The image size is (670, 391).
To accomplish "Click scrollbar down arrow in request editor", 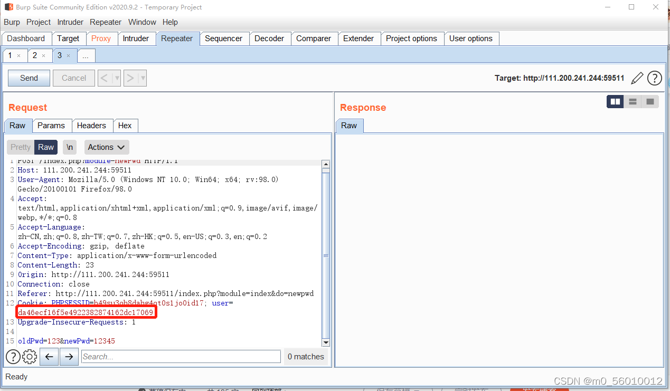I will click(x=326, y=342).
